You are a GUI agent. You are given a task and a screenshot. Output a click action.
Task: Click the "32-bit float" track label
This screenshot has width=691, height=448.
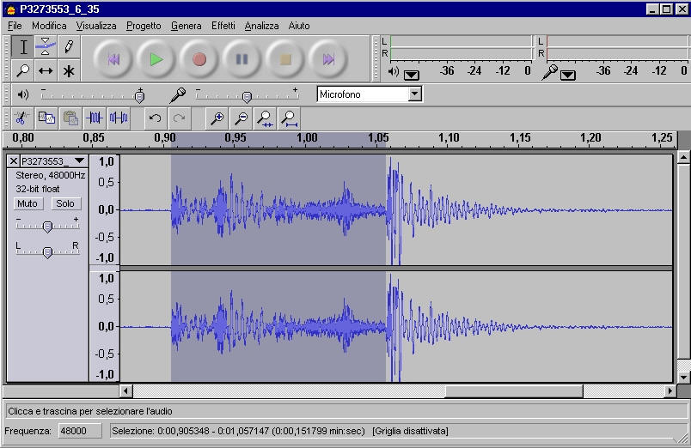tap(38, 189)
